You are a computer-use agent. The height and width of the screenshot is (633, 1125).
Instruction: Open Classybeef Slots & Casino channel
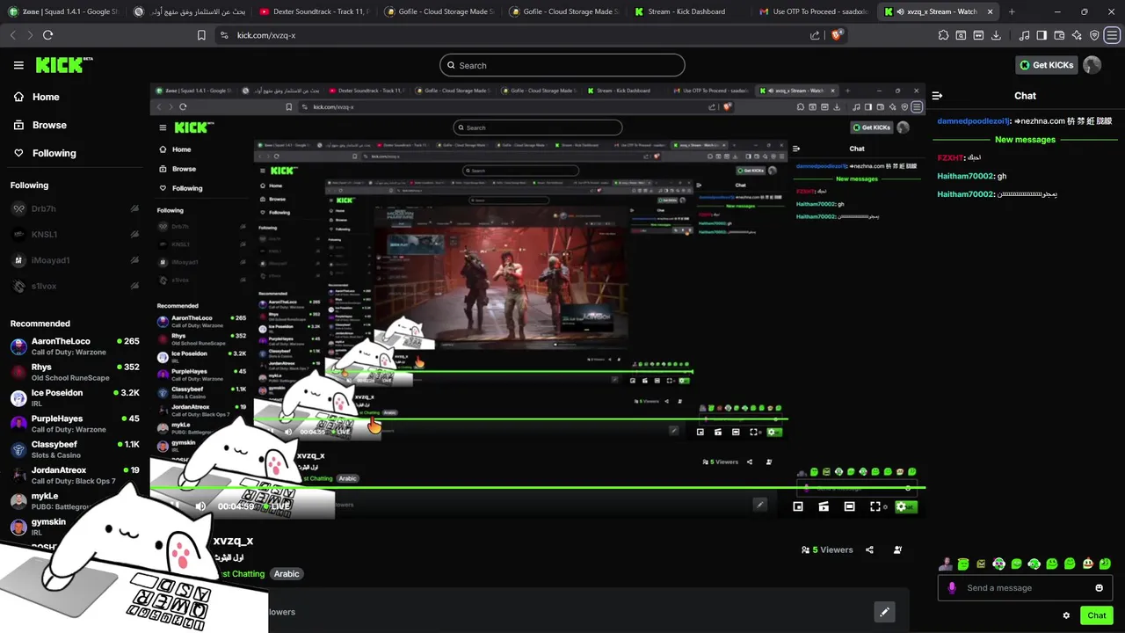click(x=75, y=449)
